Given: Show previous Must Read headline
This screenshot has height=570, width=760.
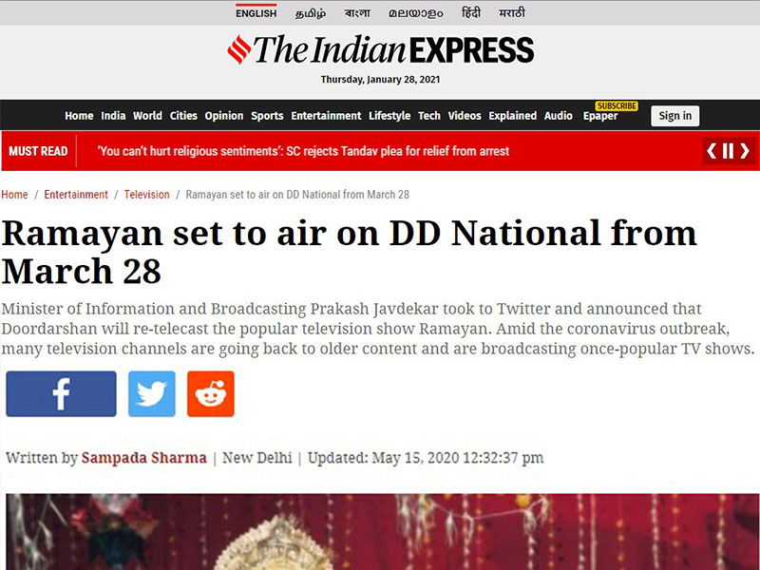Looking at the screenshot, I should coord(712,151).
